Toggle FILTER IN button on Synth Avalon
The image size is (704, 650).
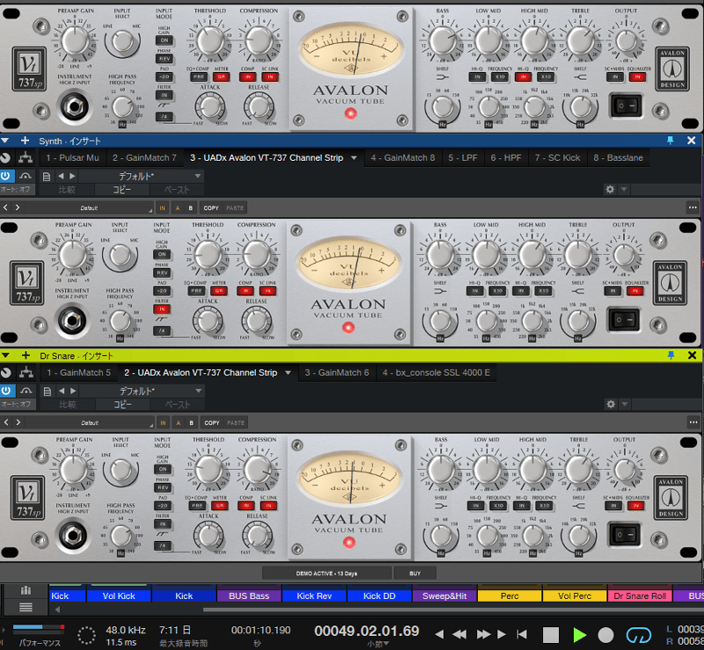[x=162, y=310]
